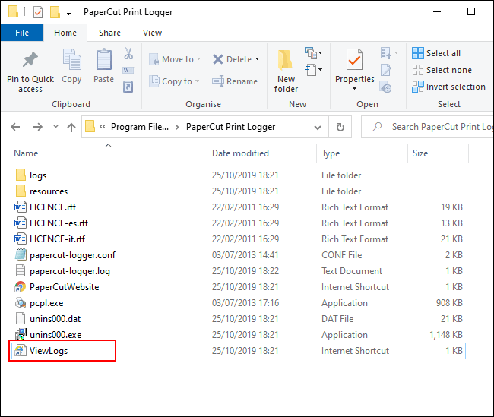This screenshot has width=494, height=417.
Task: Click the New folder icon
Action: [285, 60]
